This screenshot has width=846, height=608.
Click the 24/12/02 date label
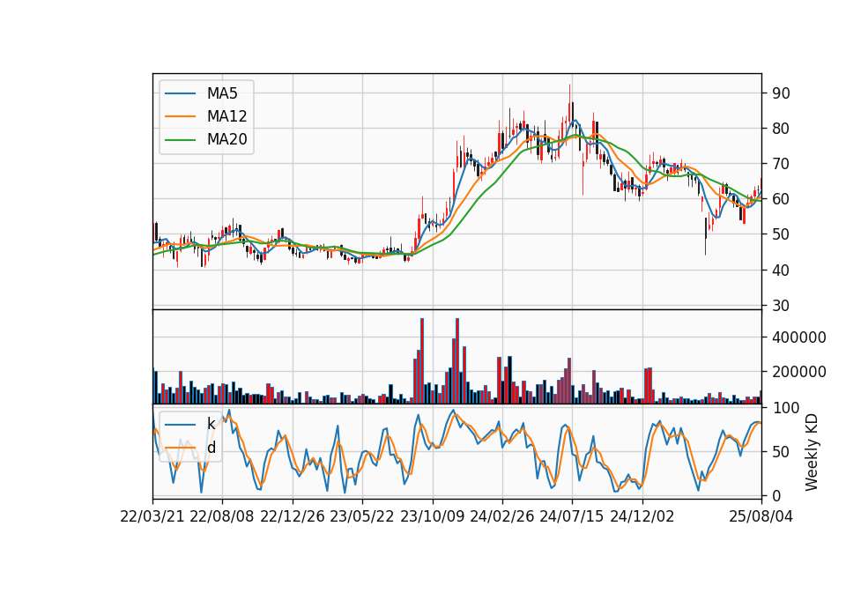point(642,516)
